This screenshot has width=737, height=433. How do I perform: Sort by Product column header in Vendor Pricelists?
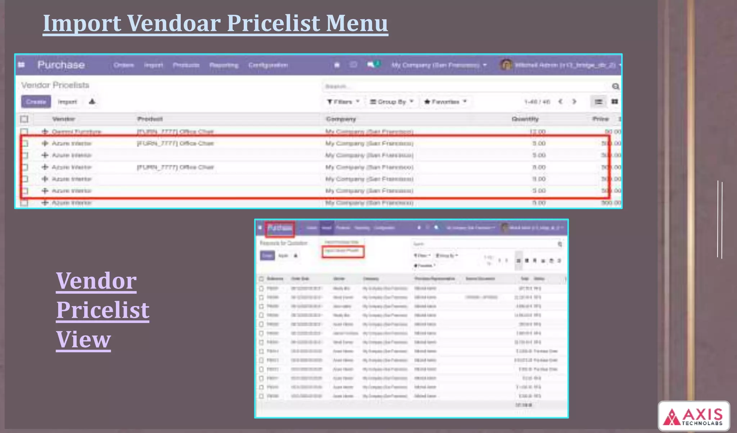150,119
